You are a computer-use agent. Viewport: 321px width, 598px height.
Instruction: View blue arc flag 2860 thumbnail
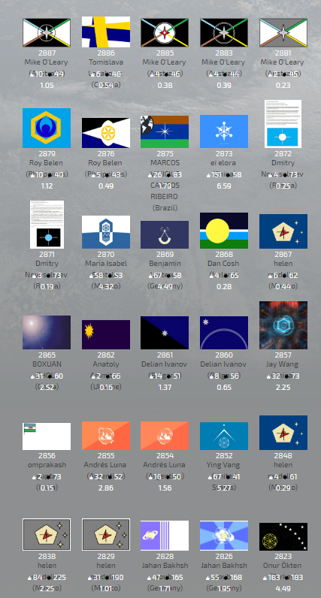pos(224,333)
